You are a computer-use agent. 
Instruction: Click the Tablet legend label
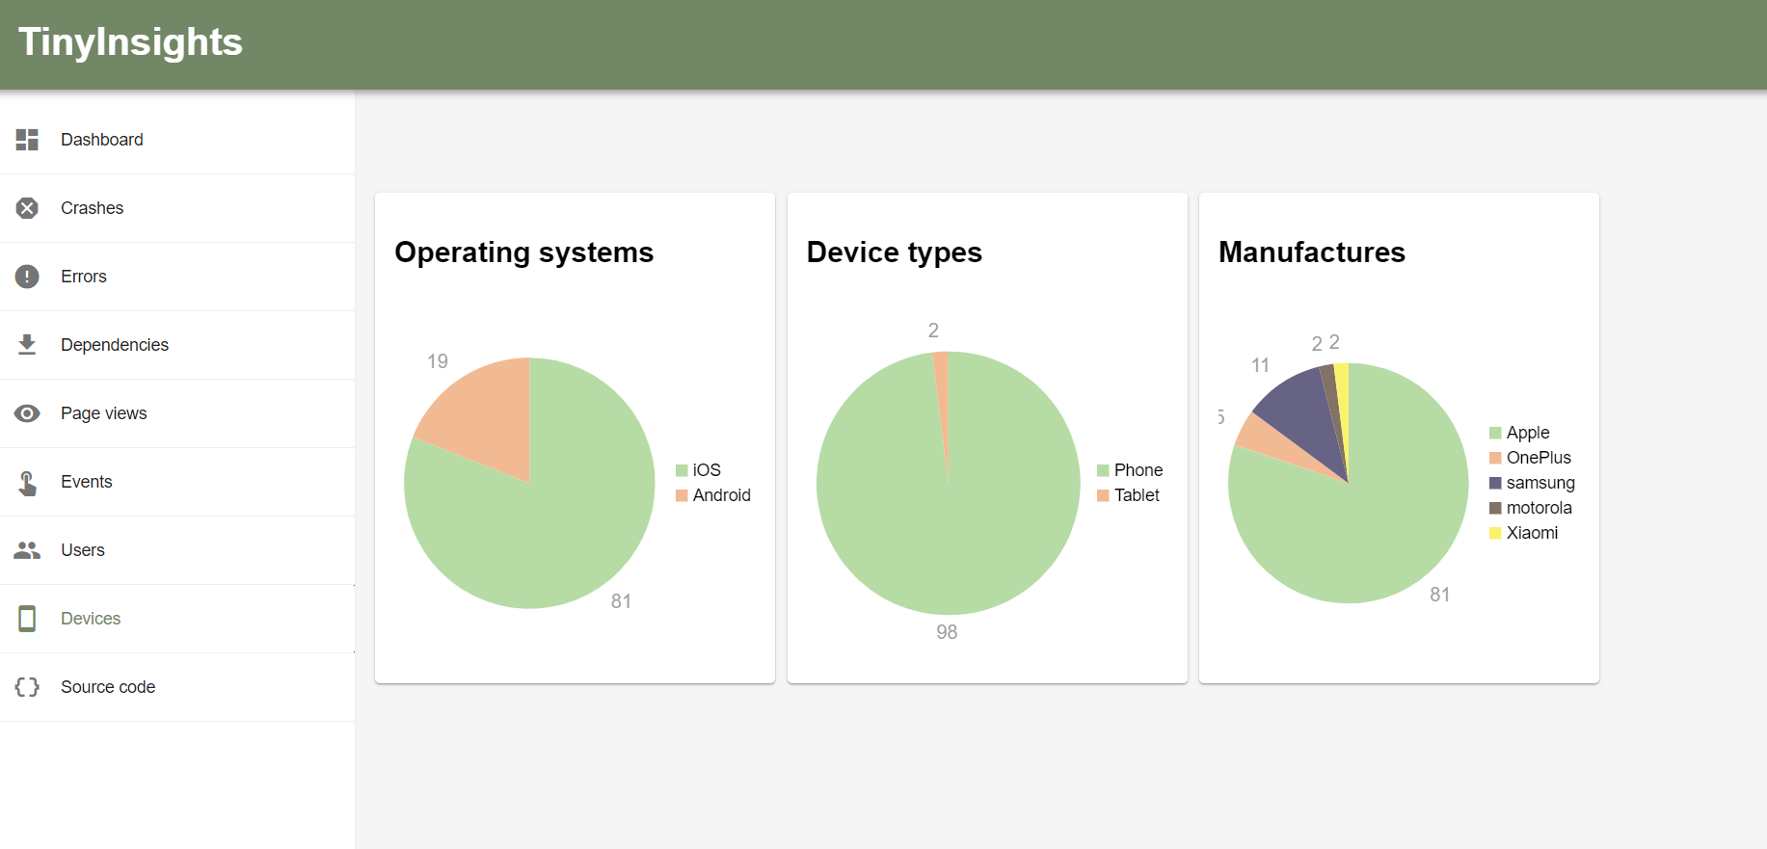[1137, 495]
